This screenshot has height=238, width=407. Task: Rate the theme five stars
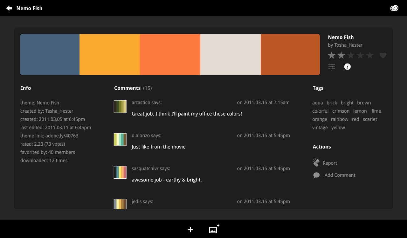[369, 55]
